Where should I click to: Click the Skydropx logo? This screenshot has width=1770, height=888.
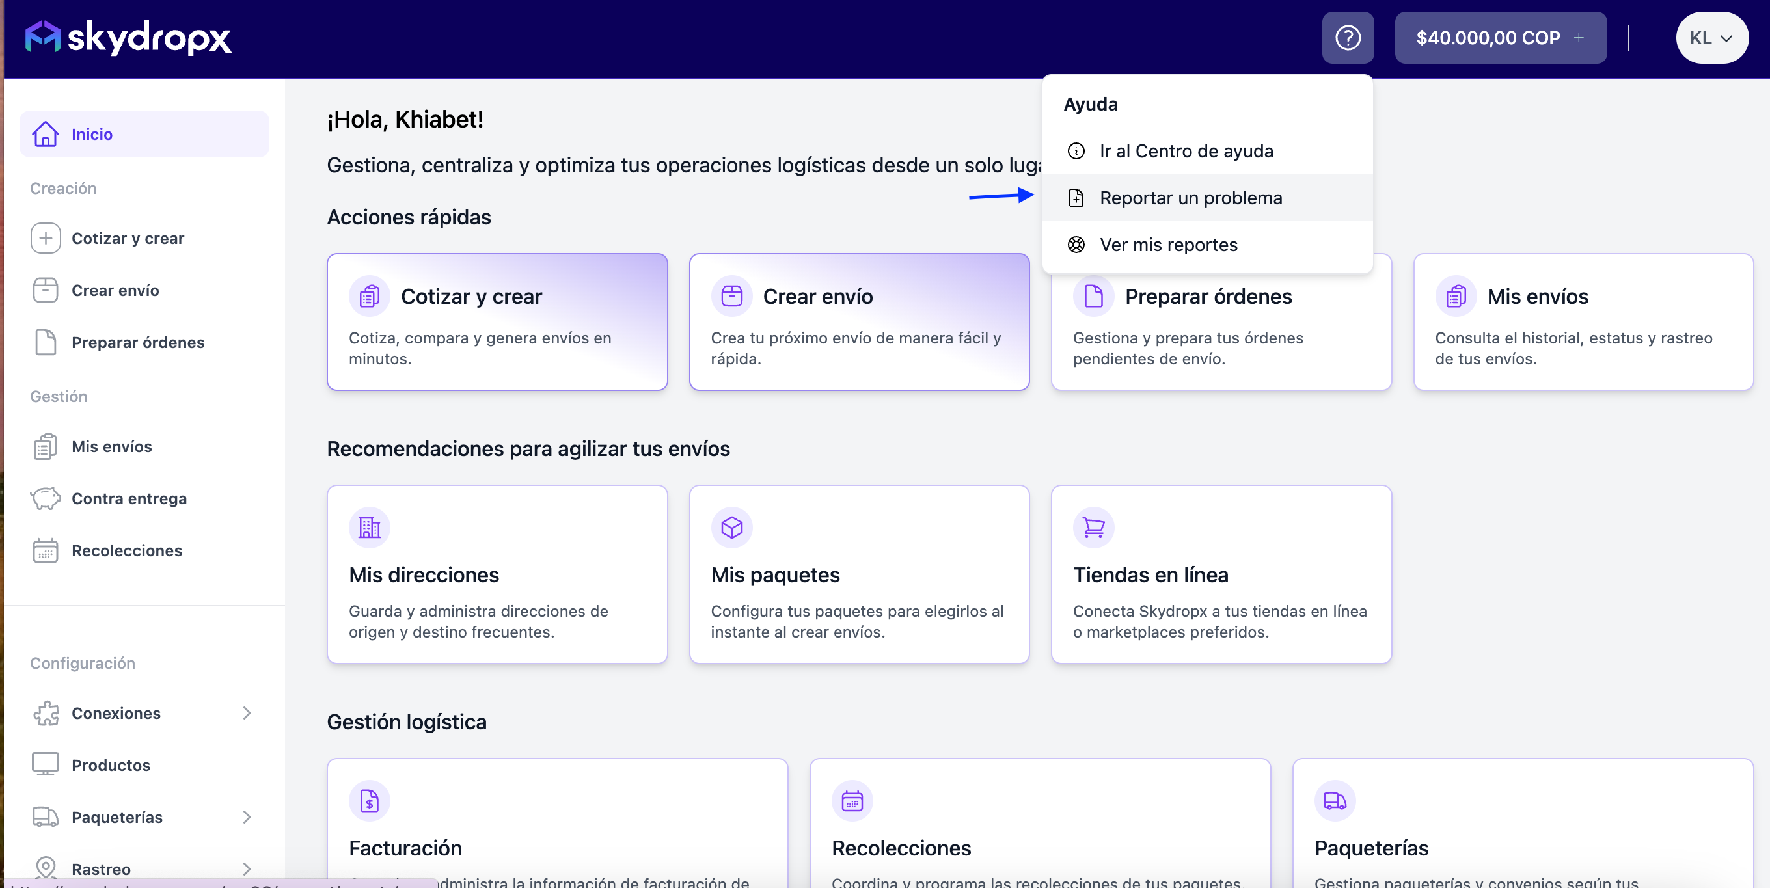click(128, 38)
